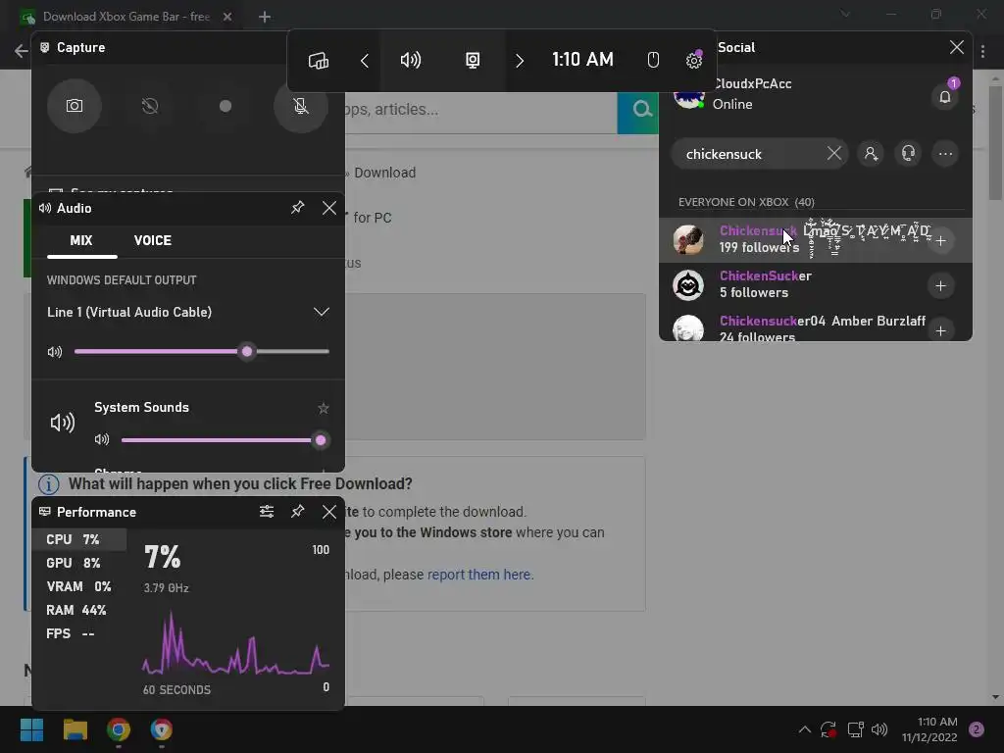Viewport: 1004px width, 753px height.
Task: Show hidden system tray icons chevron
Action: tap(804, 729)
